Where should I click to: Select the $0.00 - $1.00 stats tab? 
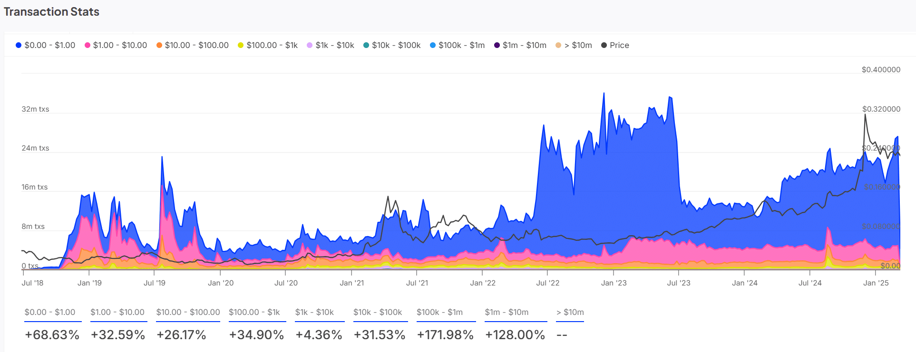[x=50, y=312]
